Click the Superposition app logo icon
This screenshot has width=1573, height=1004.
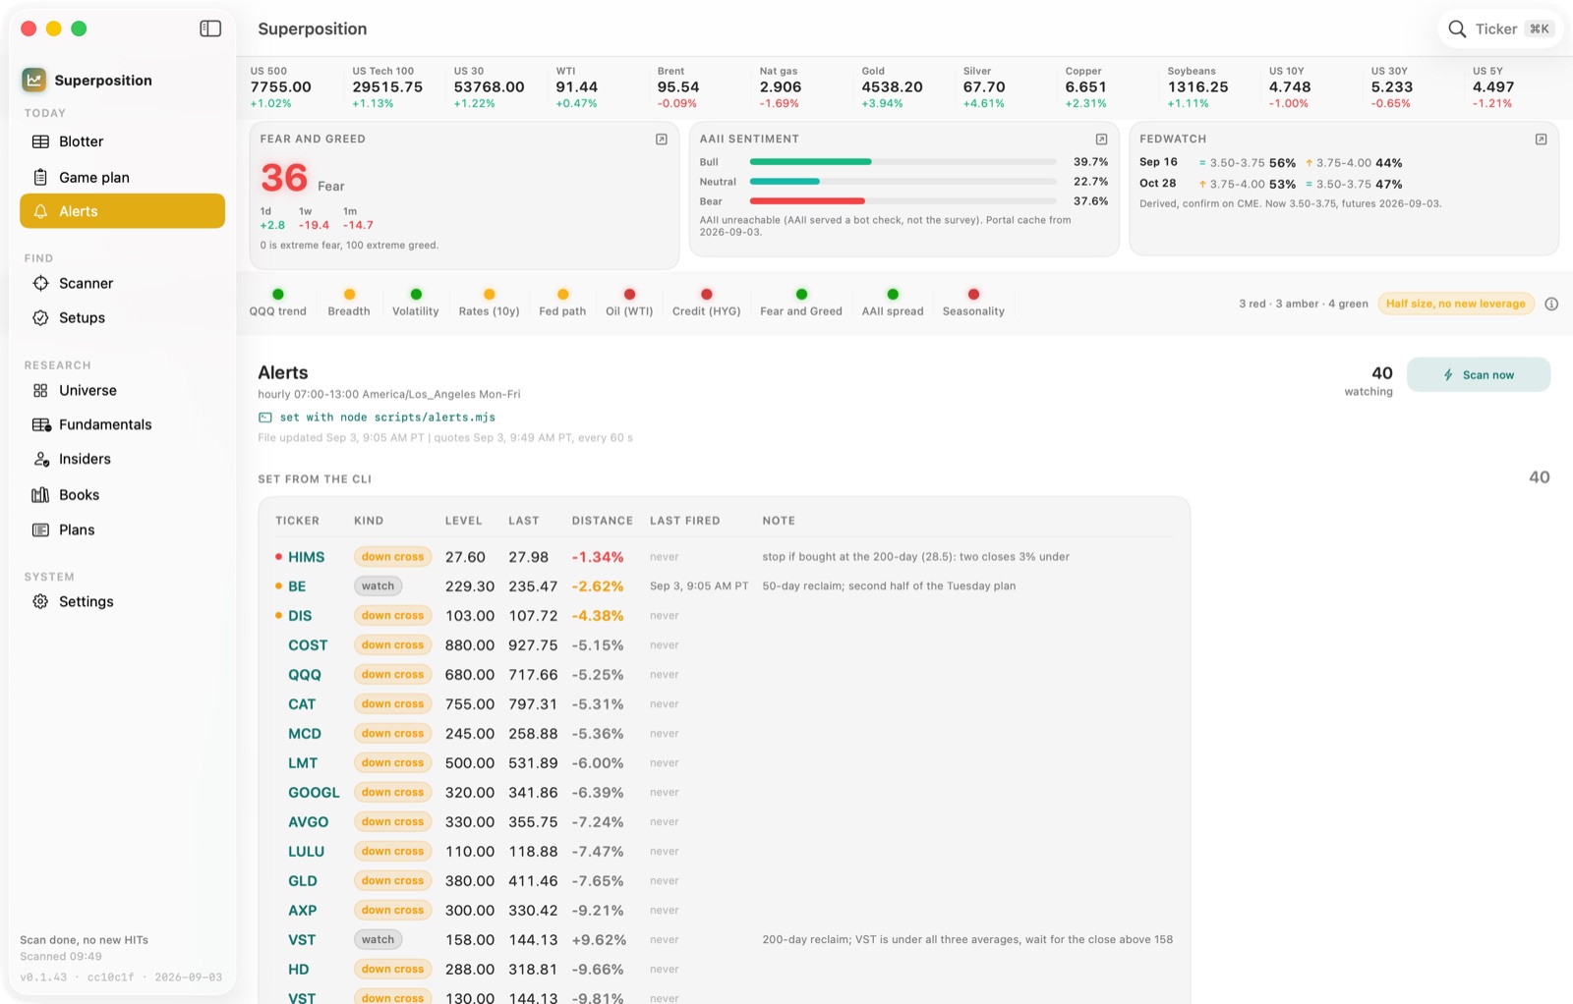(x=34, y=80)
